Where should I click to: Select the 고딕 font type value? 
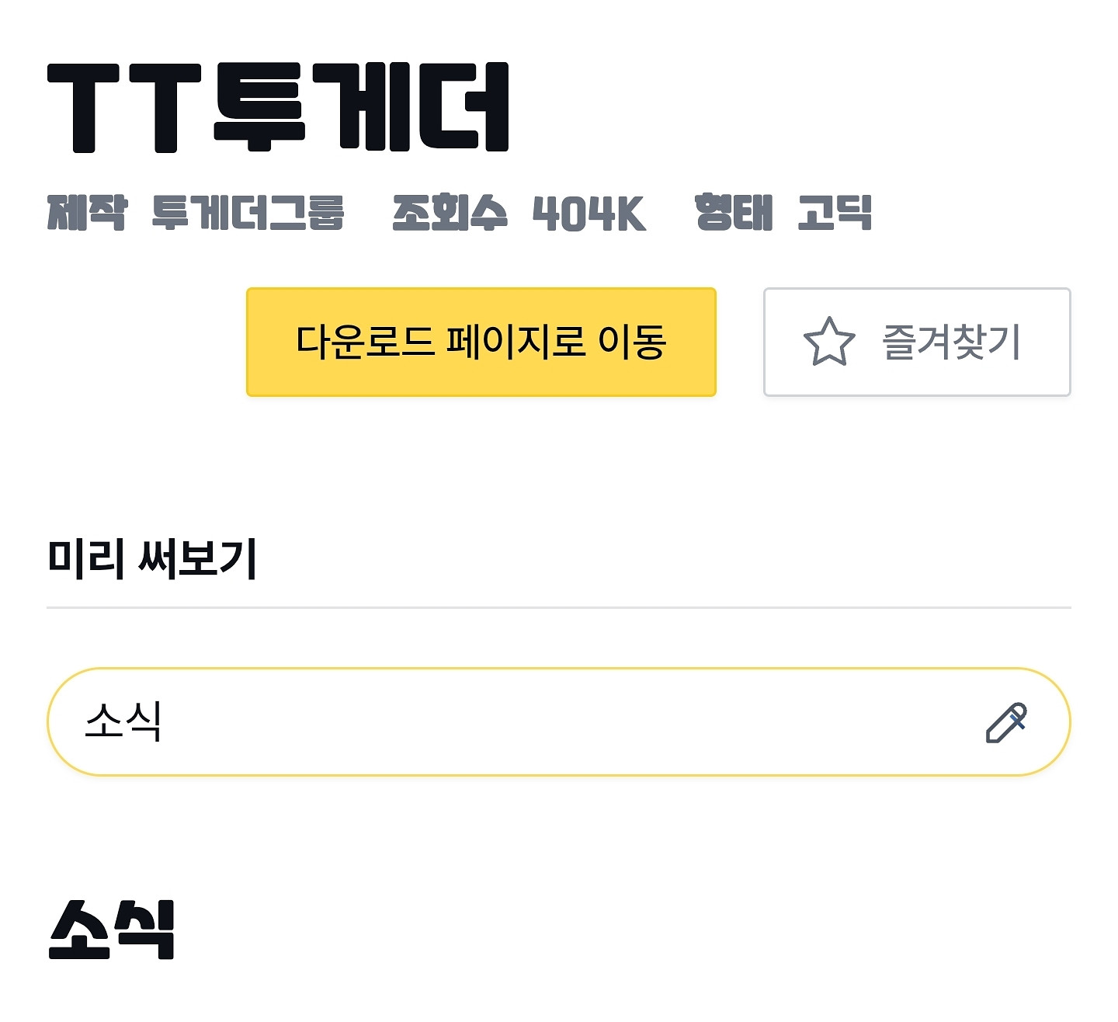(x=835, y=213)
